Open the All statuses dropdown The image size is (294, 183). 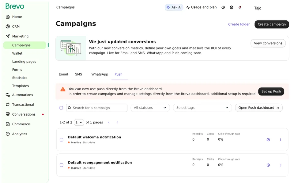(150, 108)
